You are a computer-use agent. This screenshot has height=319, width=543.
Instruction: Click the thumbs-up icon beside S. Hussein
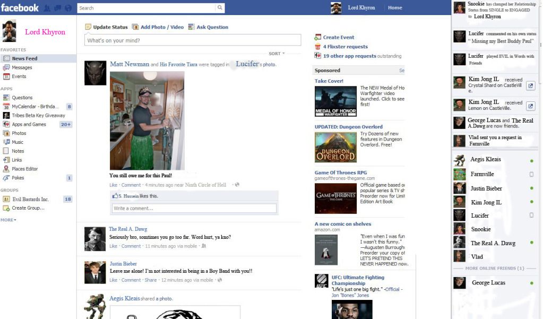[115, 196]
